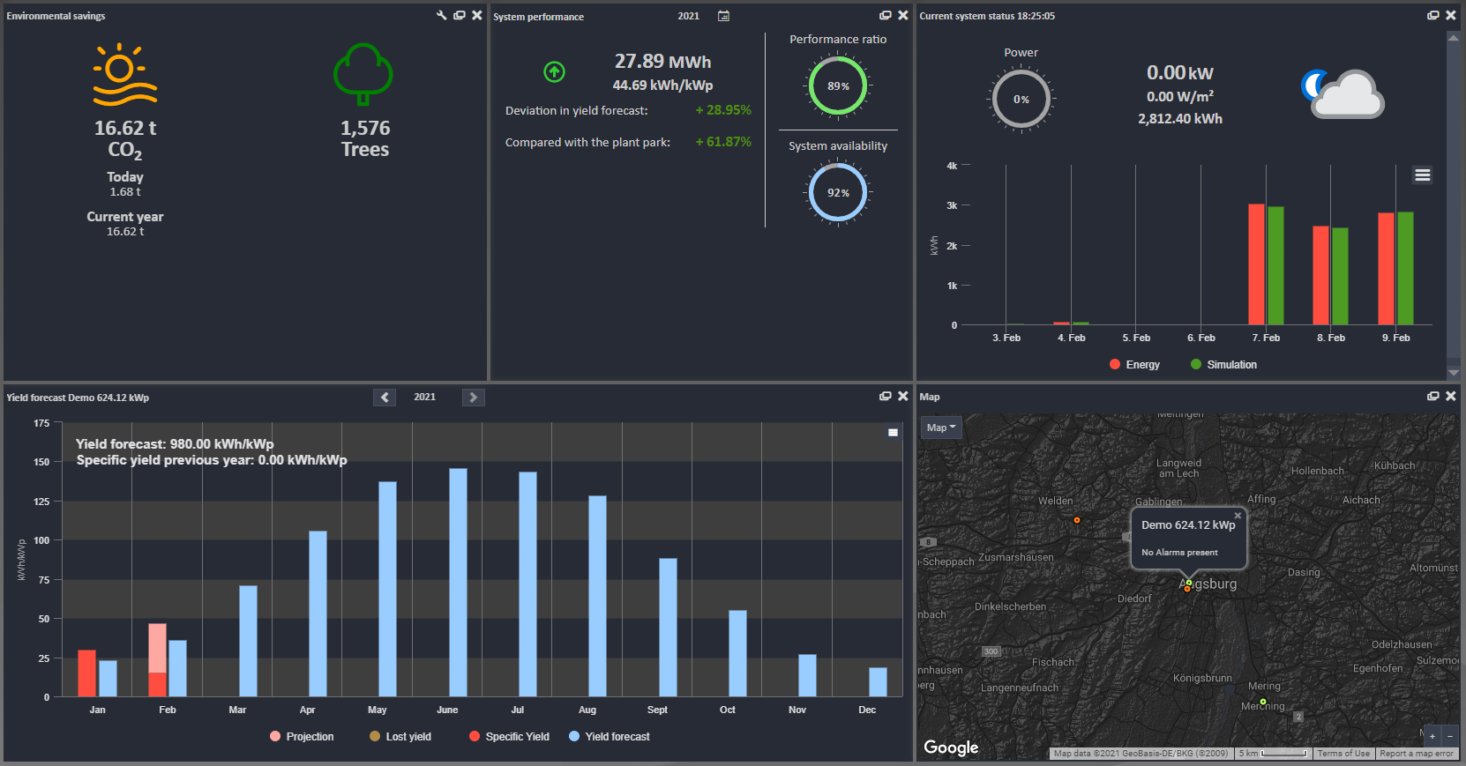Screen dimensions: 1466x766
Task: Click the 7. Feb red Energy bar
Action: coord(1257,264)
